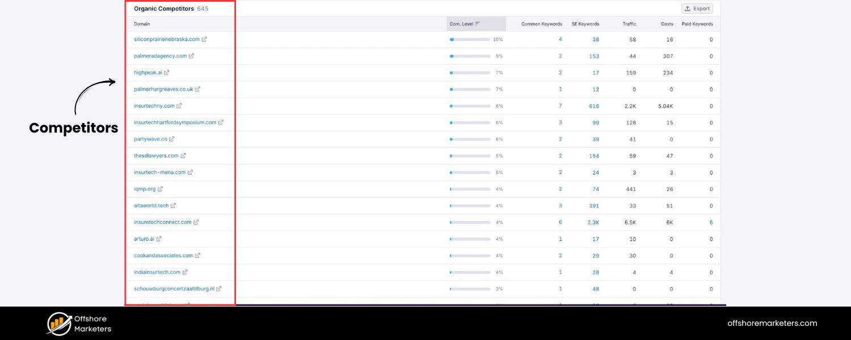Screen dimensions: 851x340
Task: Click the common keywords count 7 for insurtechny.com
Action: point(560,105)
